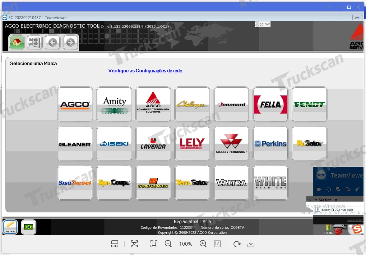
Task: Download the image using the download icon
Action: 251,244
